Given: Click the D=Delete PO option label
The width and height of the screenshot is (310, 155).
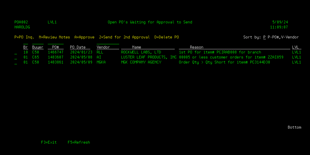Looking at the screenshot, I should click(167, 37).
